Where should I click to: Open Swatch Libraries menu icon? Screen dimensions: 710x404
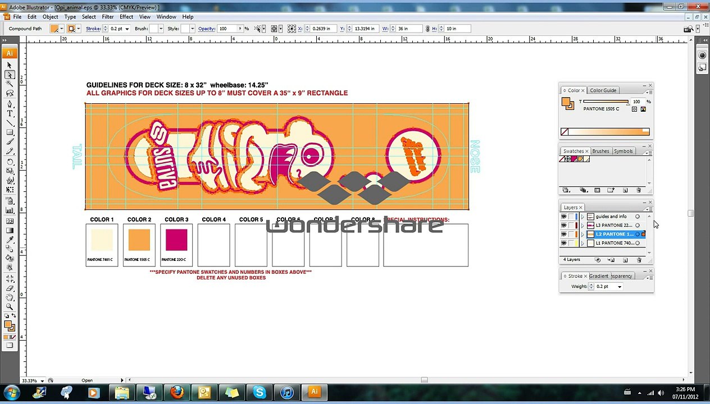click(567, 190)
